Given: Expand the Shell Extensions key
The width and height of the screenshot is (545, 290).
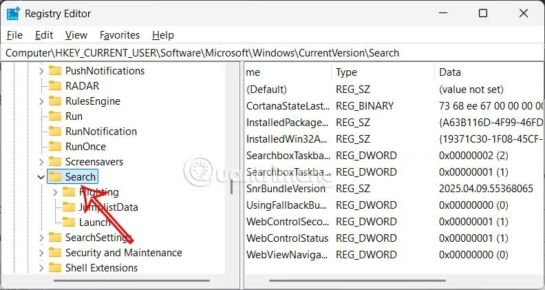Looking at the screenshot, I should point(41,268).
